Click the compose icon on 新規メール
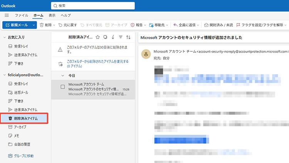Viewport: 289px width, 163px height. click(x=8, y=25)
